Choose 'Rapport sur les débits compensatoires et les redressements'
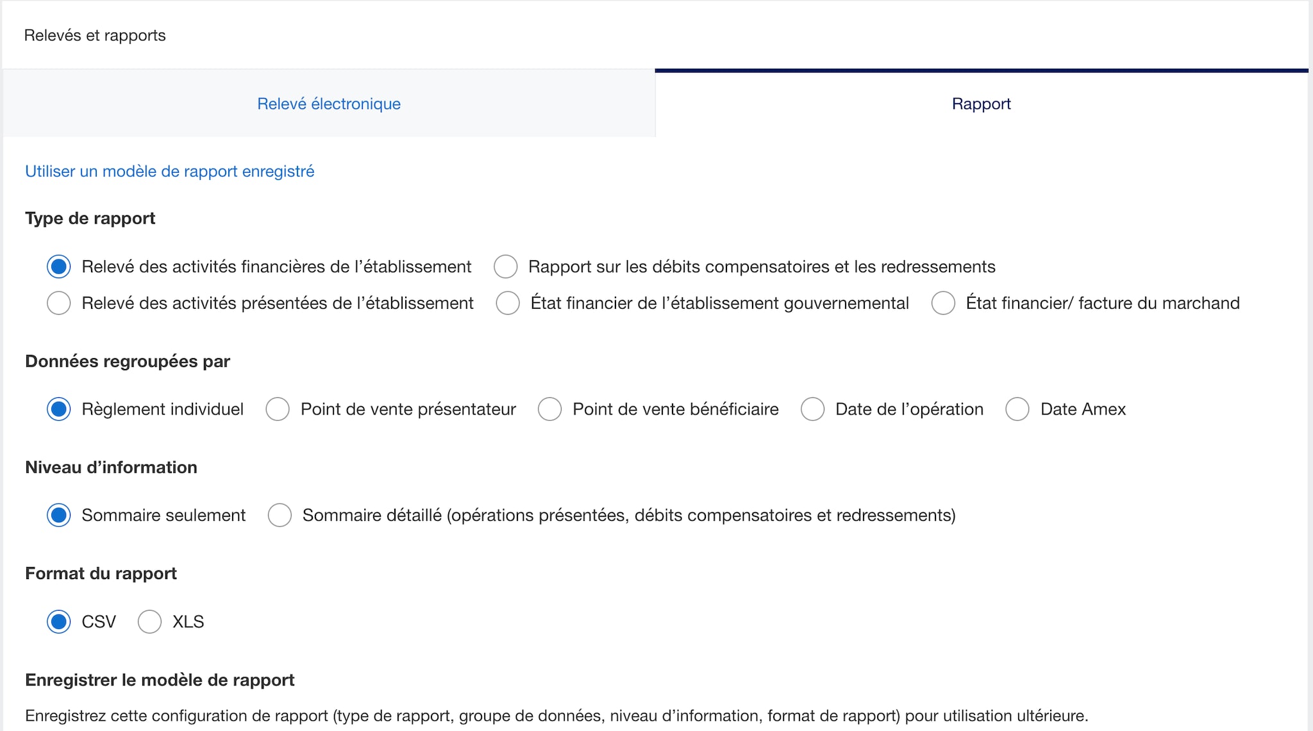The image size is (1313, 731). [x=506, y=267]
